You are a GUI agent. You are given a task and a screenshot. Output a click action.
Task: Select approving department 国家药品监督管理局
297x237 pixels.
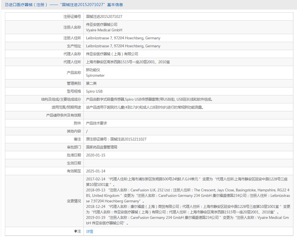102,147
